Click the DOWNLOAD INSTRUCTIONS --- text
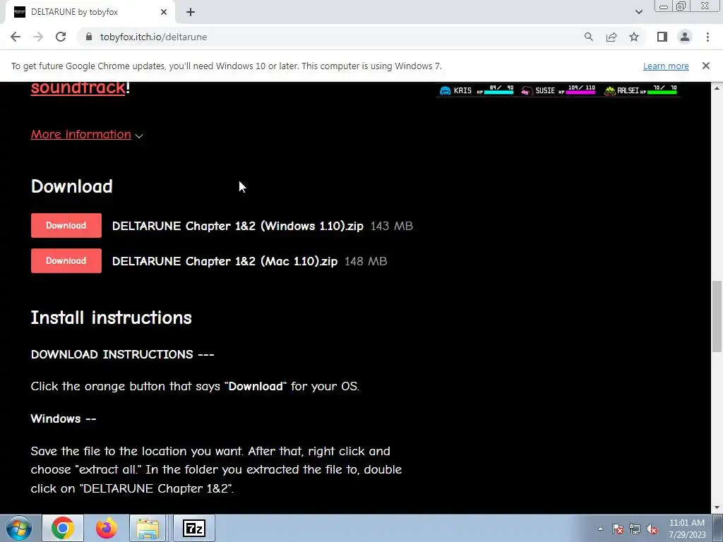The width and height of the screenshot is (723, 542). 122,354
